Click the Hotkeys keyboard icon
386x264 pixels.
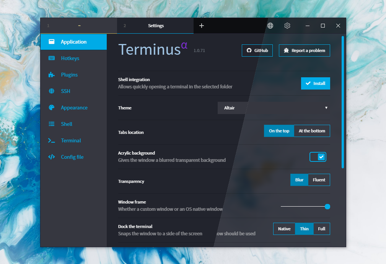point(51,58)
